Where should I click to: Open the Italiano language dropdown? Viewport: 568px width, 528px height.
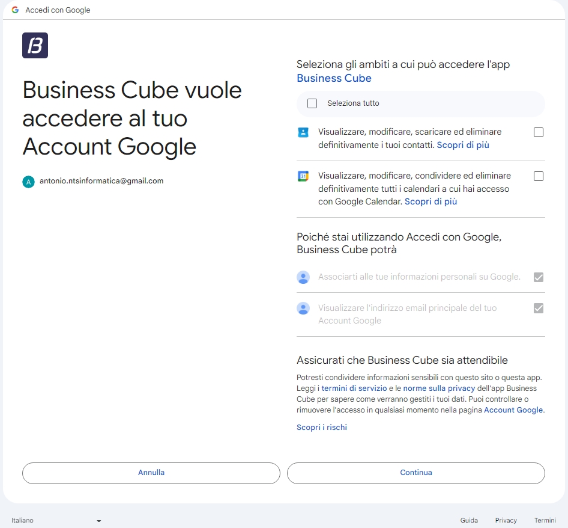[56, 520]
